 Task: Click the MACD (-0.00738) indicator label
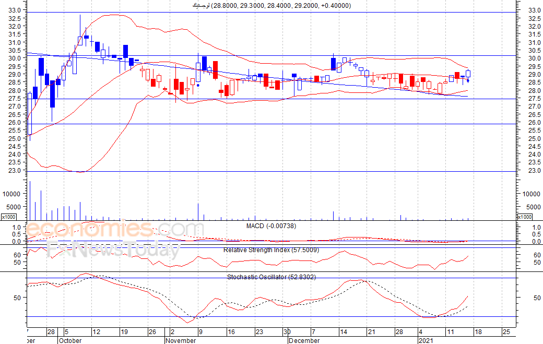tap(271, 226)
